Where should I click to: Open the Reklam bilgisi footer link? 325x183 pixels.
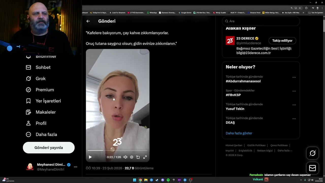(265, 151)
